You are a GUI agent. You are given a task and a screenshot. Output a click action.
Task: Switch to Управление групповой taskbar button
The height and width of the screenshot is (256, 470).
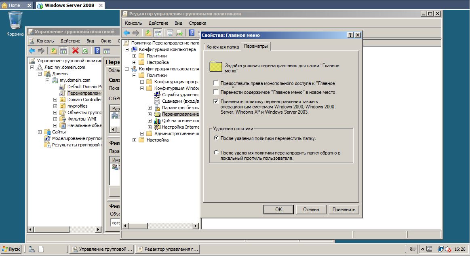(102, 249)
